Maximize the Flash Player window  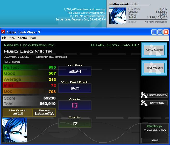coord(160,32)
